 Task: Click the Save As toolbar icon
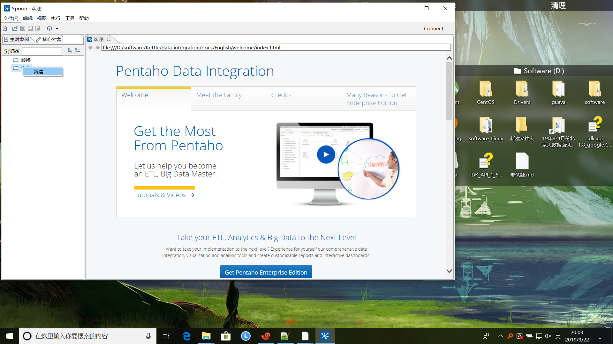pyautogui.click(x=38, y=28)
